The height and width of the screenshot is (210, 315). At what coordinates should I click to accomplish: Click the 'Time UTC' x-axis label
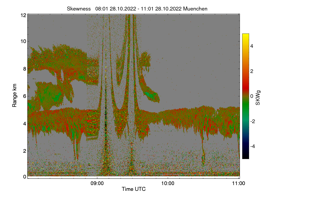pos(134,189)
